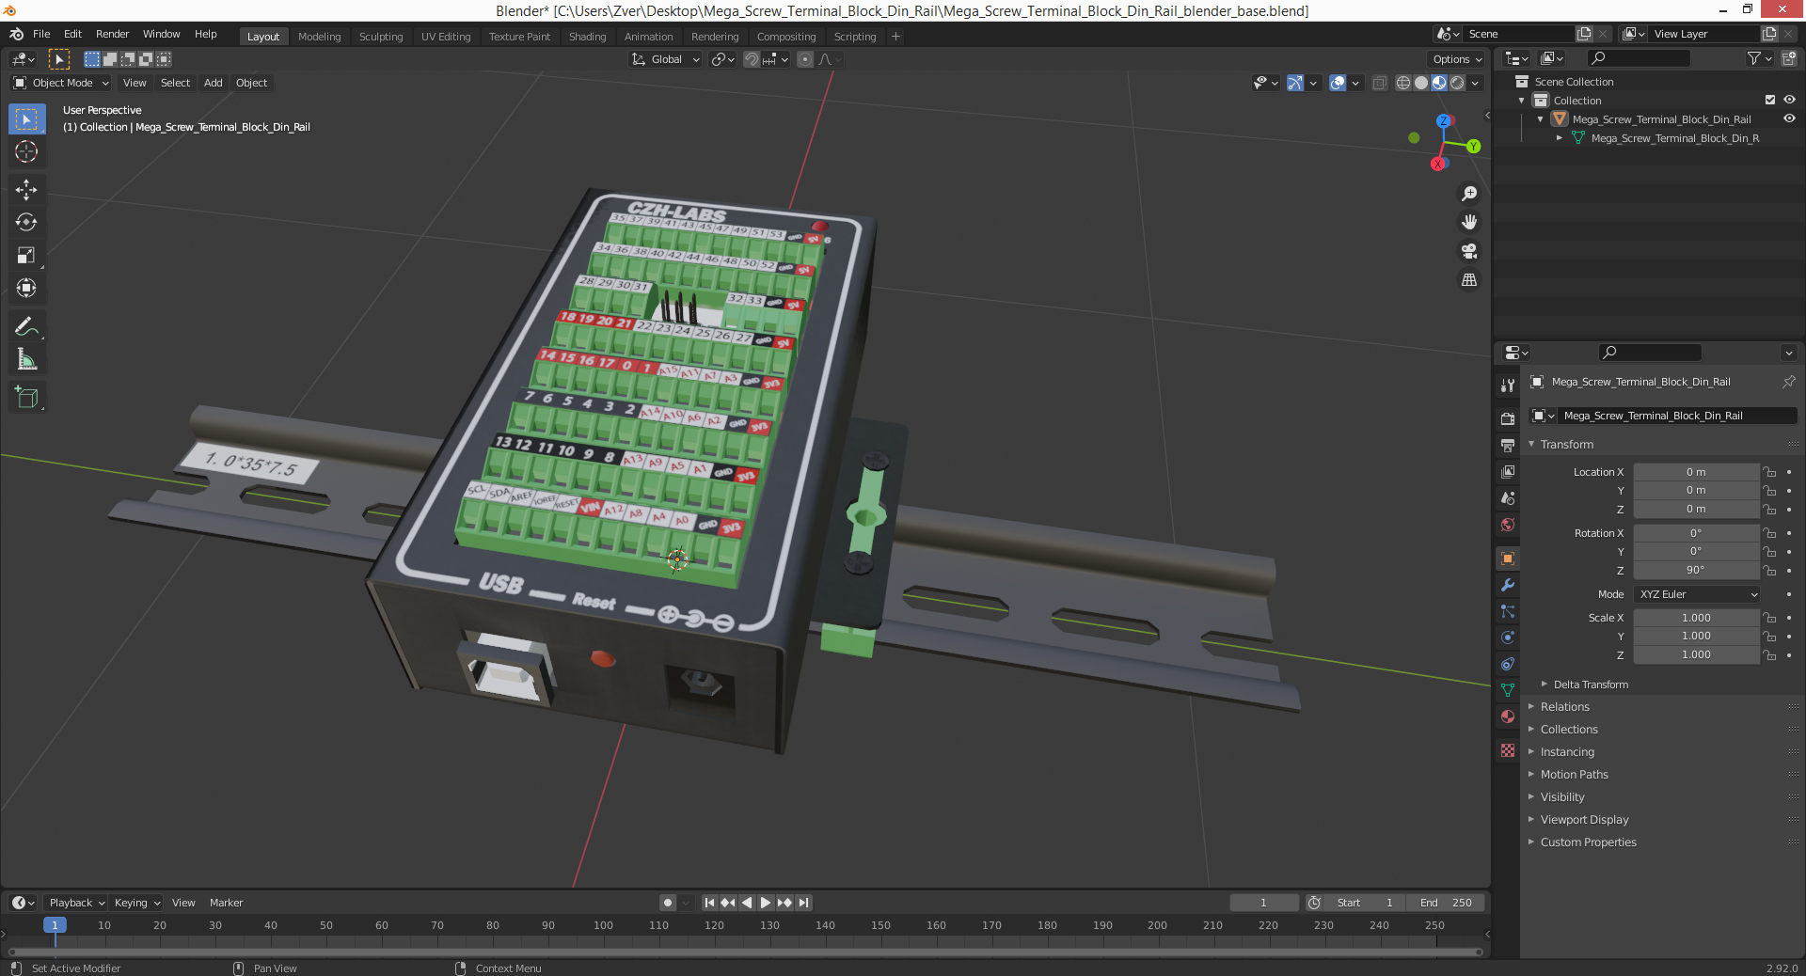The image size is (1806, 976).
Task: Hide Mega_Screw_Terminal_Block_Din_Rail object in outliner
Action: coord(1789,118)
